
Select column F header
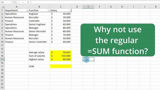tap(99, 7)
